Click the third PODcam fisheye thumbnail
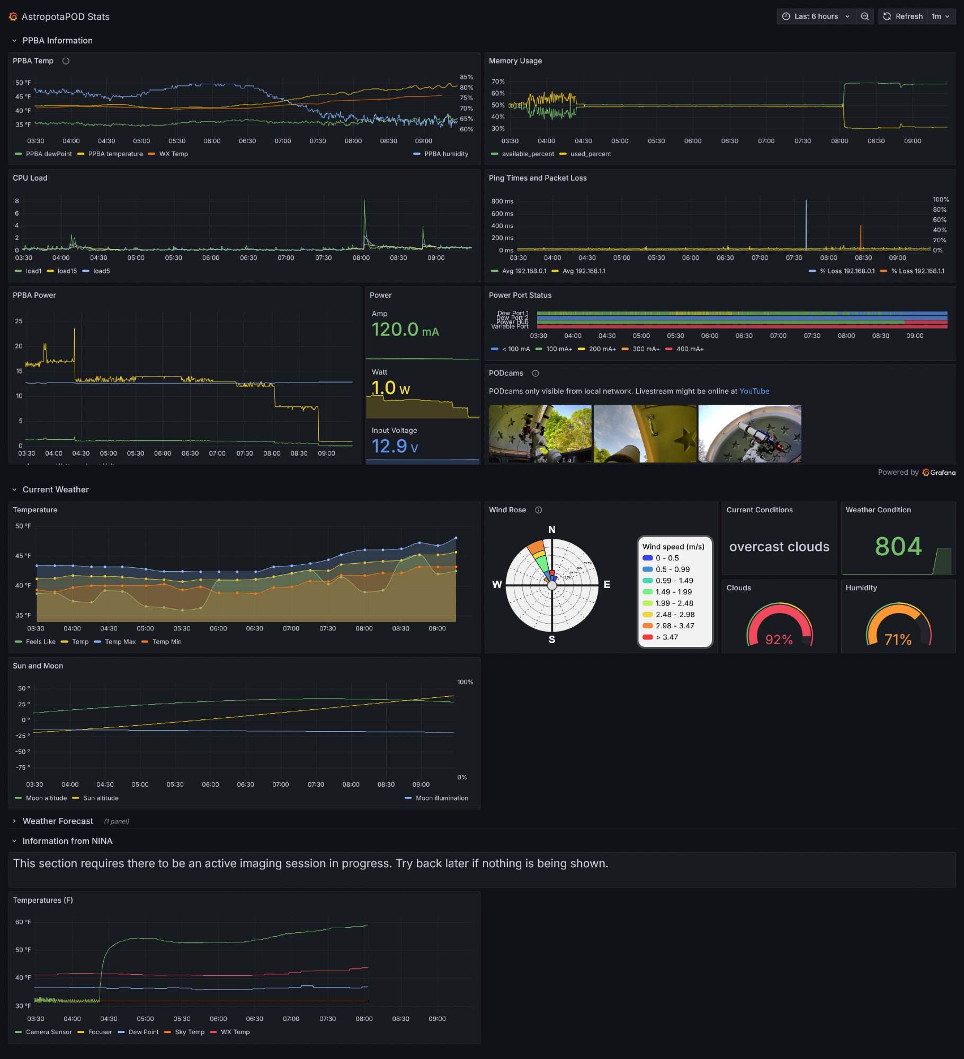 [749, 434]
